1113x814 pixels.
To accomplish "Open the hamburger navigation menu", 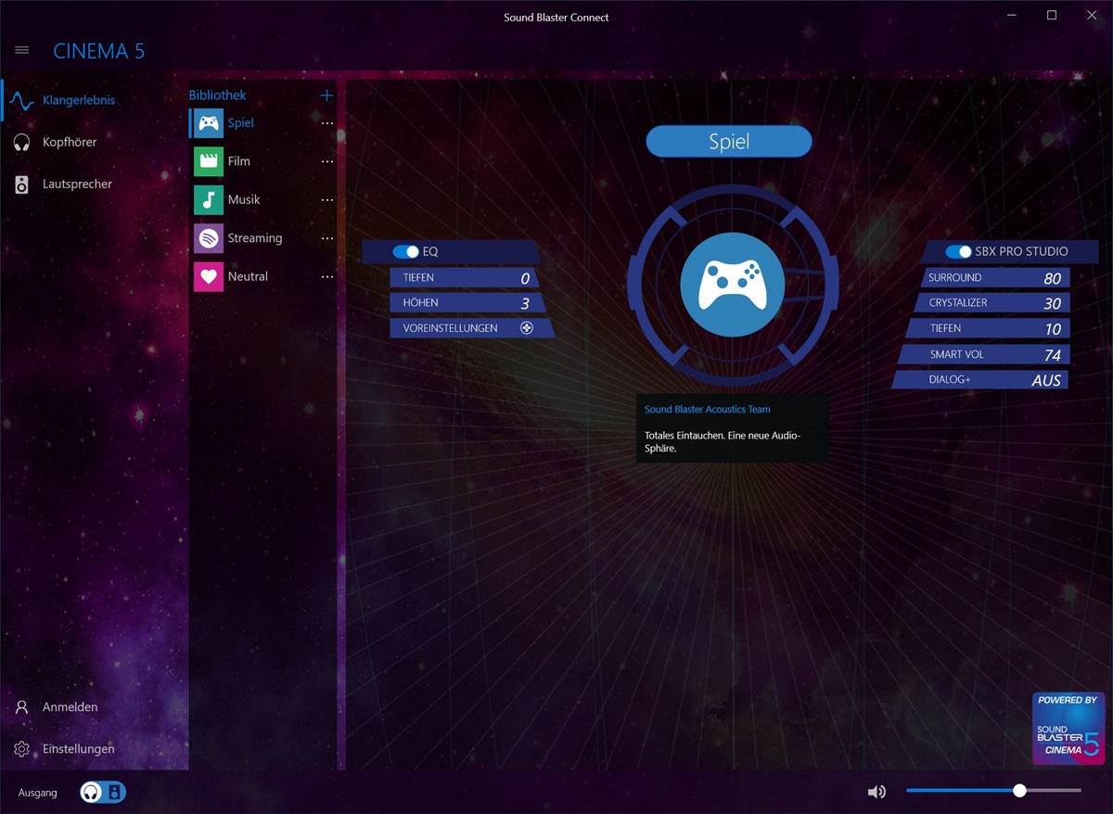I will pyautogui.click(x=22, y=50).
